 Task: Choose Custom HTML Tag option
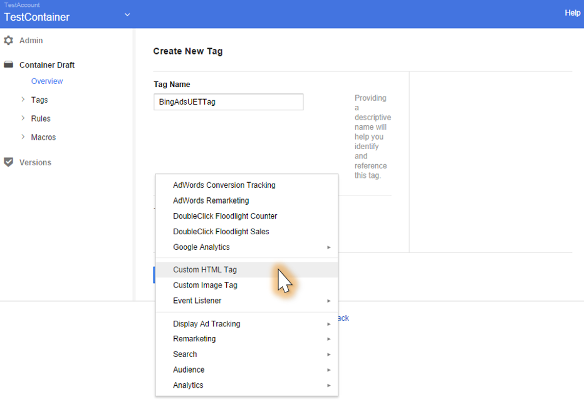coord(246,269)
